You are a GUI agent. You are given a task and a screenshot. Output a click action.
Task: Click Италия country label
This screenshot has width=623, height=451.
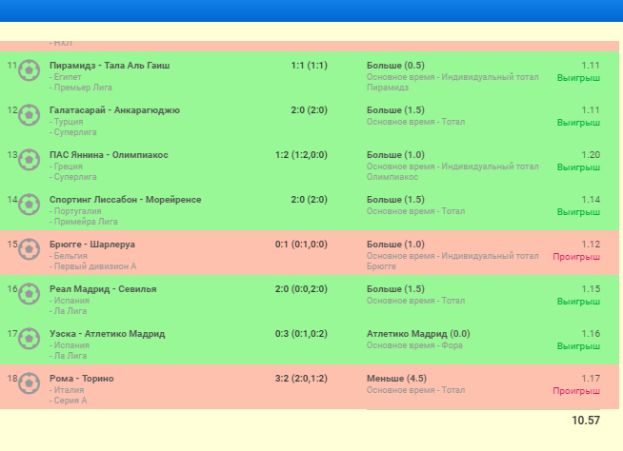(x=69, y=390)
